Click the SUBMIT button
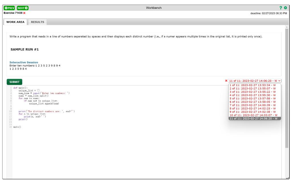 15,81
